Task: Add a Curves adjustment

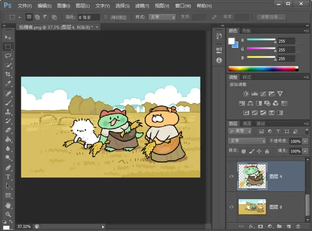Action: (x=263, y=94)
